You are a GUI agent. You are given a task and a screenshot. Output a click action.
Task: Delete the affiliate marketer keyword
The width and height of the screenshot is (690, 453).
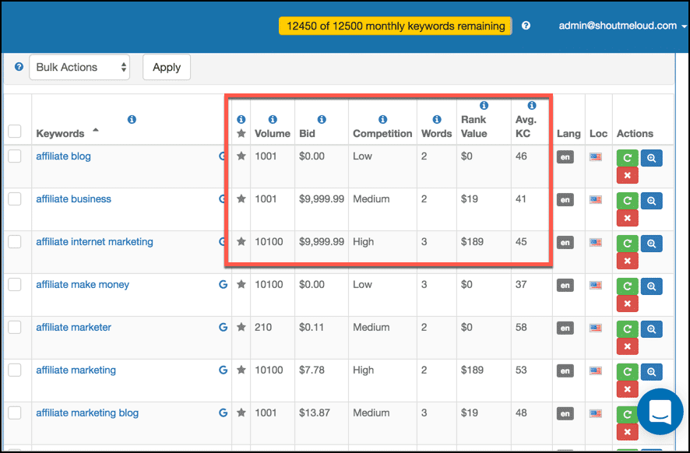point(627,346)
